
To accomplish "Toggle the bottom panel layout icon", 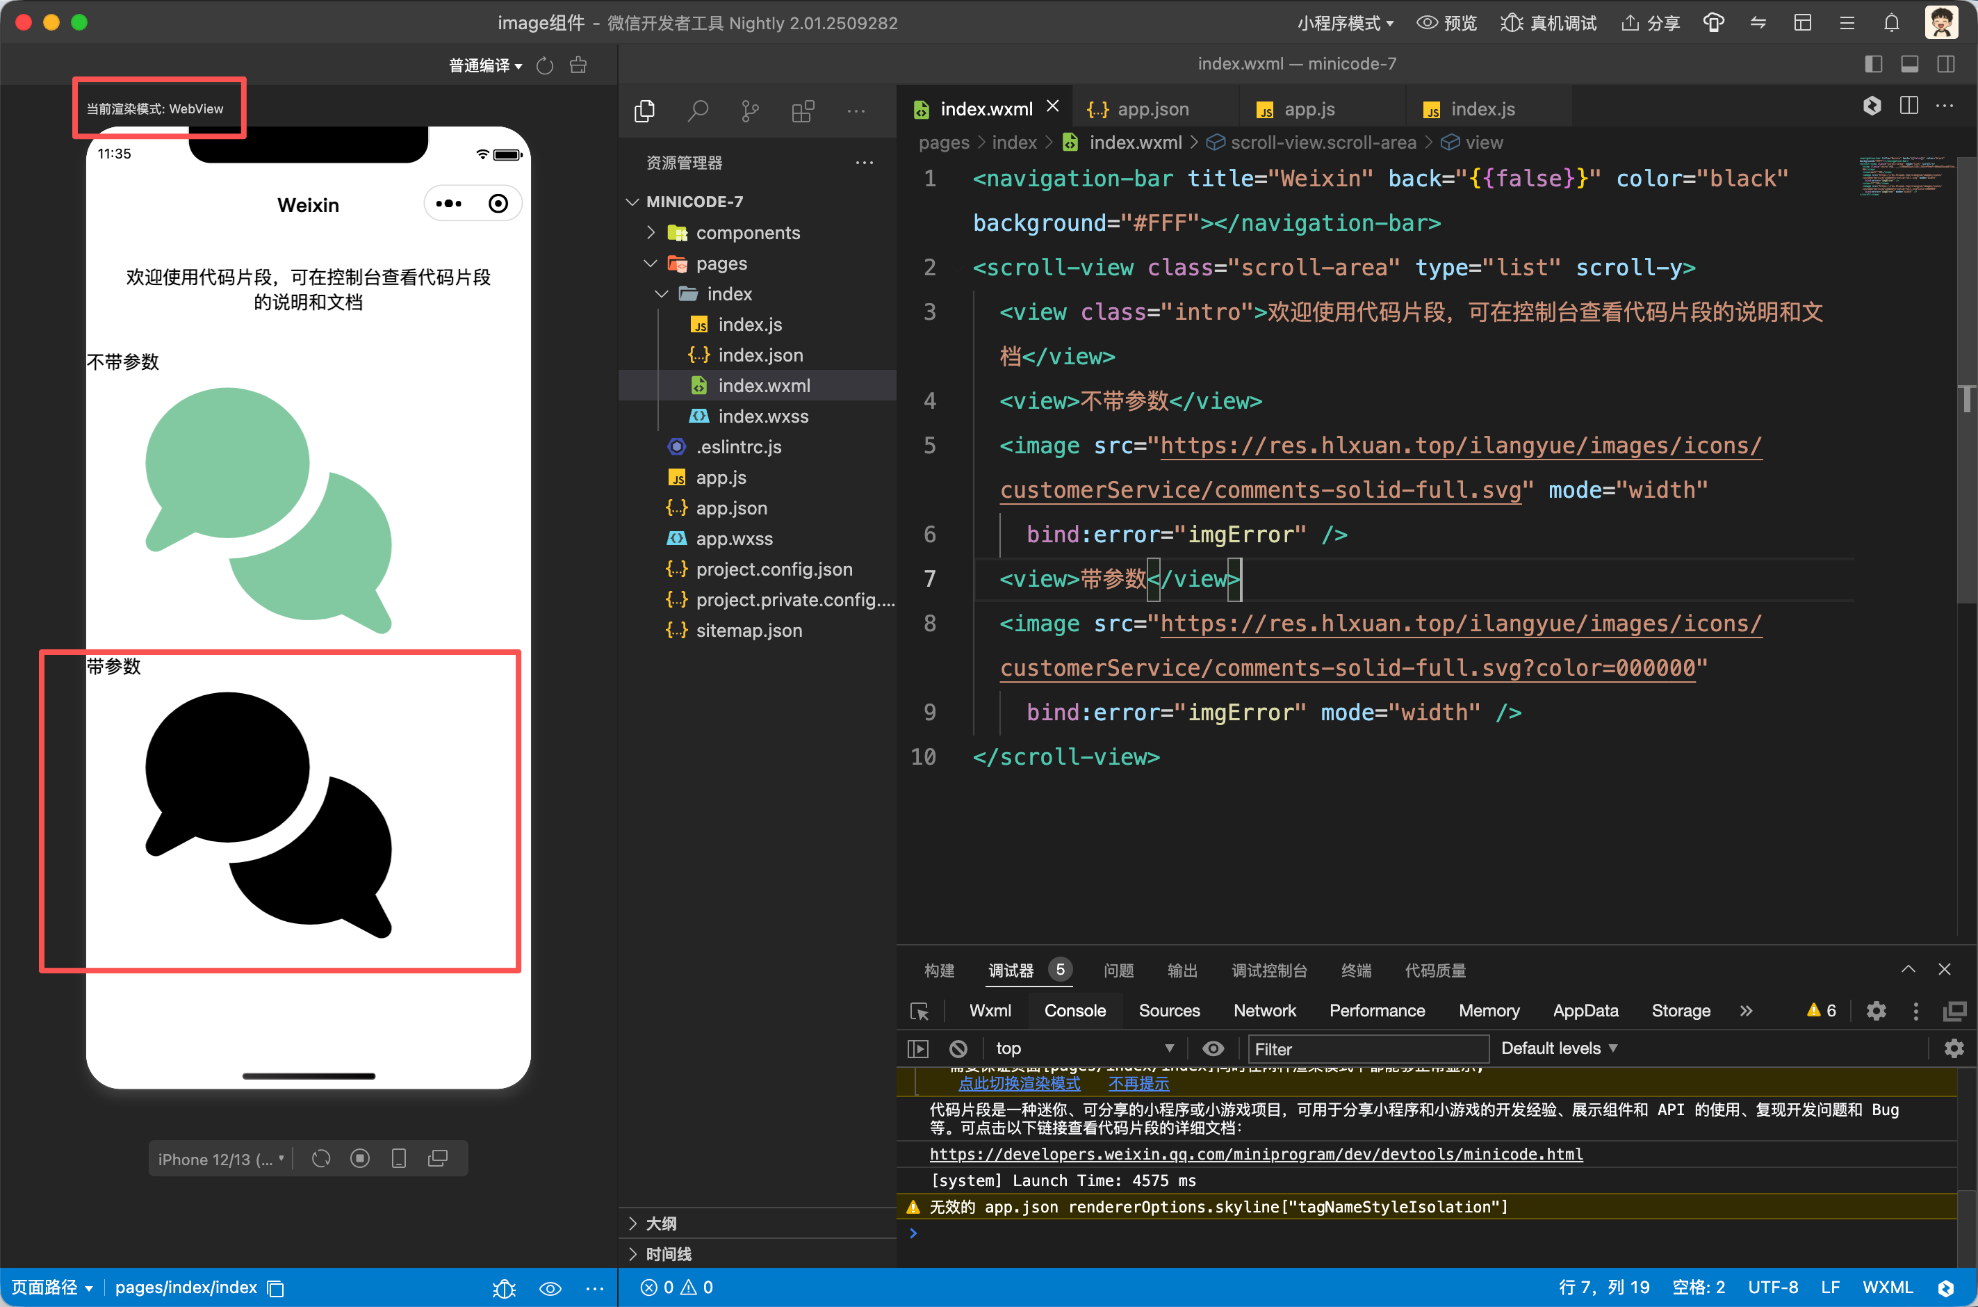I will pyautogui.click(x=1908, y=64).
